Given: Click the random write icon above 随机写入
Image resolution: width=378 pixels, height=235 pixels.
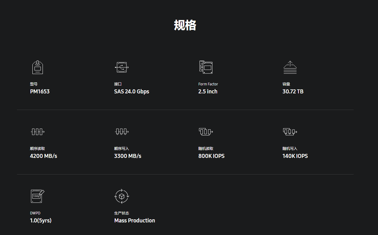Looking at the screenshot, I should click(290, 132).
